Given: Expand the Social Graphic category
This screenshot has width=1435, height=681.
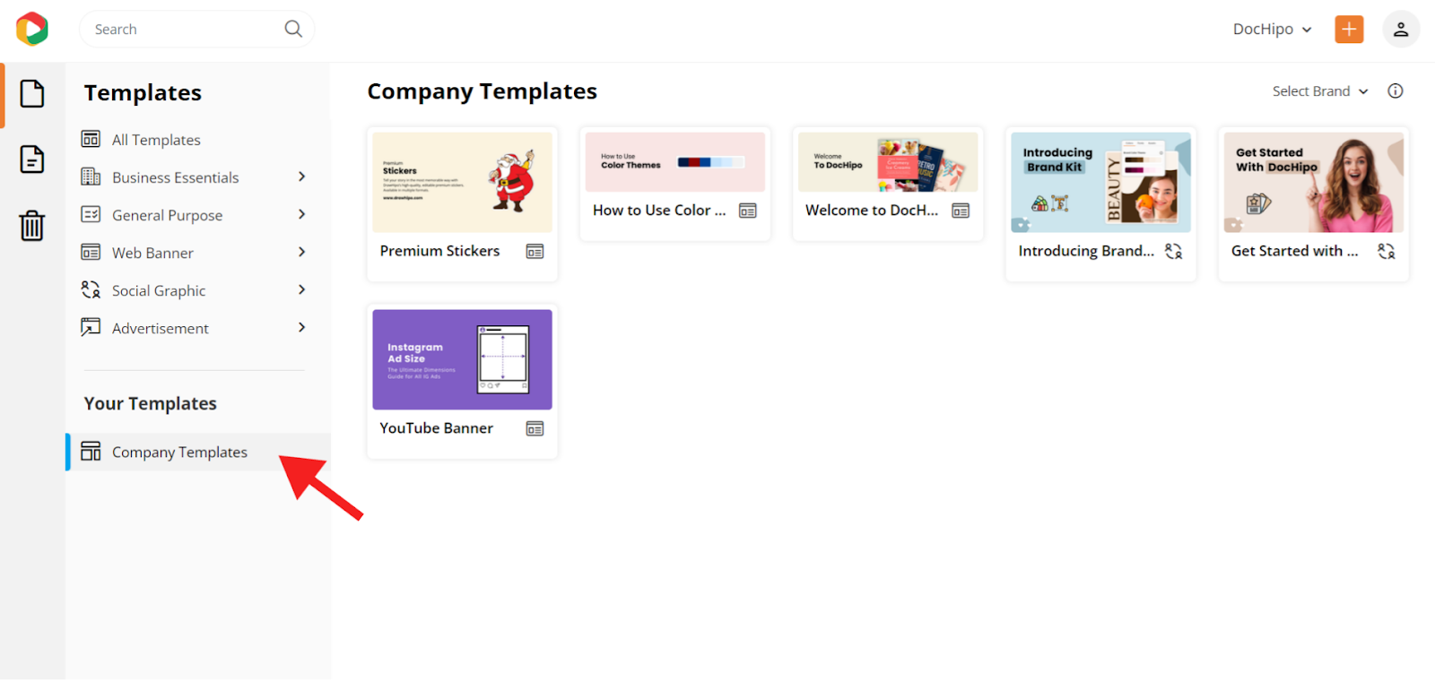Looking at the screenshot, I should 301,289.
